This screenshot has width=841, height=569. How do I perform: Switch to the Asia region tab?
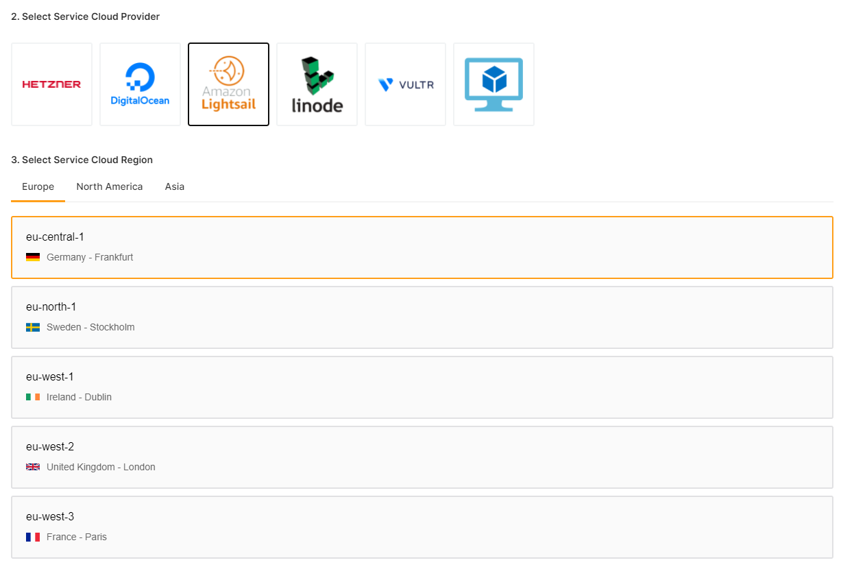click(x=175, y=186)
